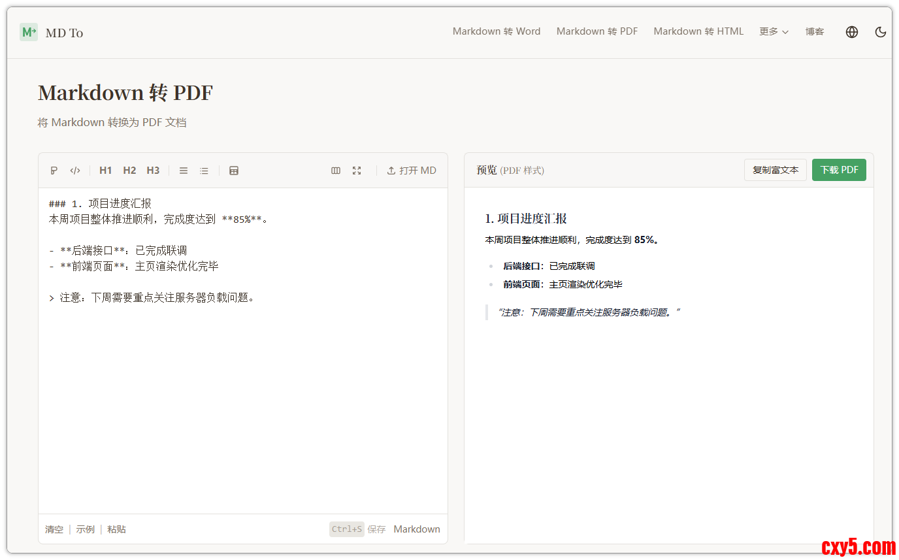
Task: Click inside the Markdown editor text area
Action: (242, 392)
